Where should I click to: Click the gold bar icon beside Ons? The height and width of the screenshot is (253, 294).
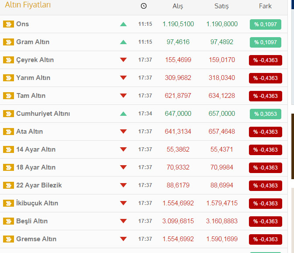[x=8, y=24]
